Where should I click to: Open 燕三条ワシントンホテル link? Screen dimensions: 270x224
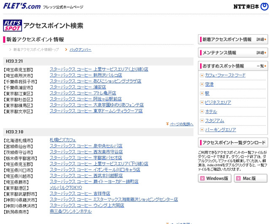71,211
